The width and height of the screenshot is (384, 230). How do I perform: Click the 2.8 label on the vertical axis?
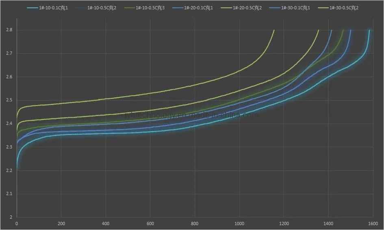click(x=9, y=30)
